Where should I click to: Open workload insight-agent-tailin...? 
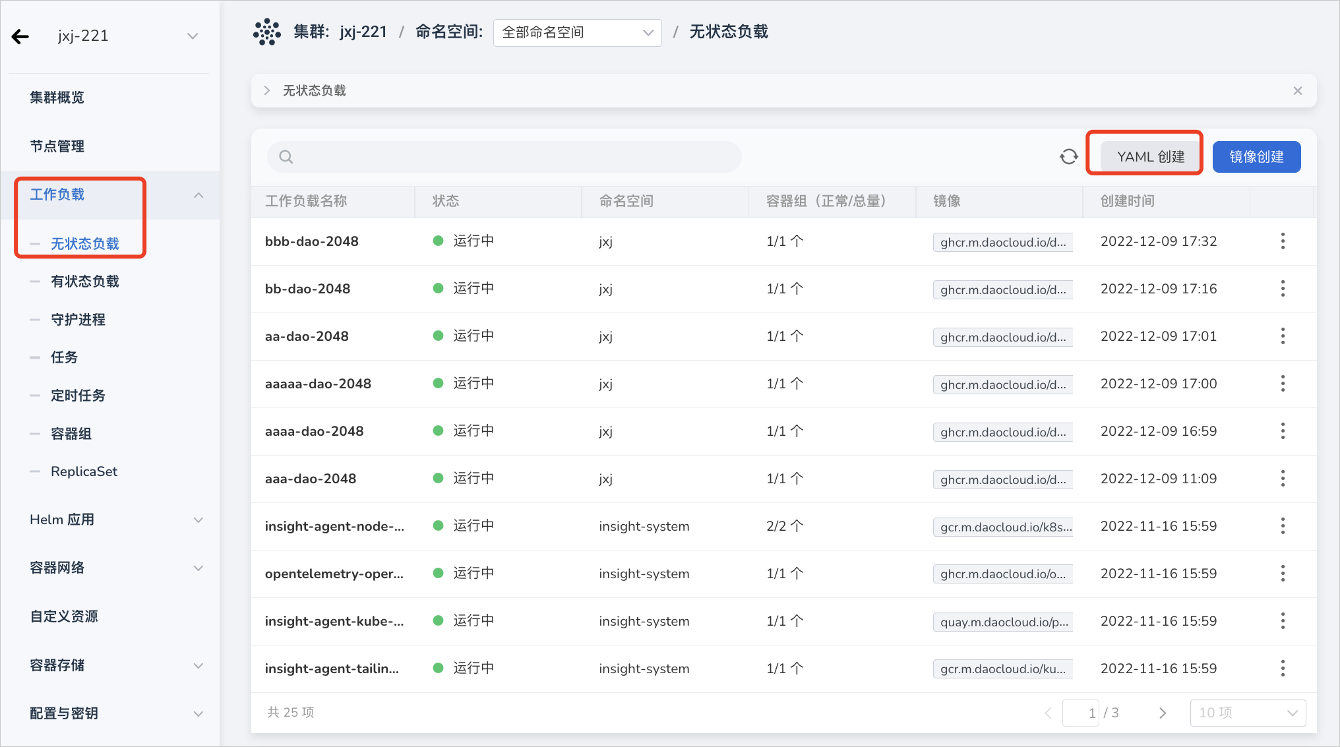click(332, 669)
